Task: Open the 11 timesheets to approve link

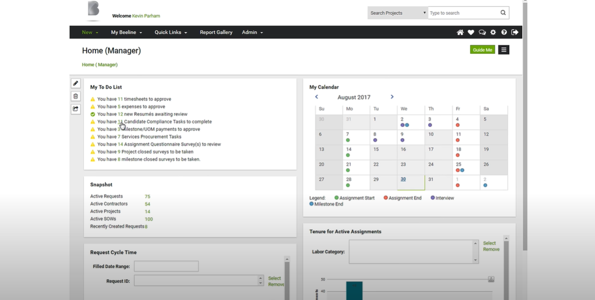Action: (x=120, y=99)
